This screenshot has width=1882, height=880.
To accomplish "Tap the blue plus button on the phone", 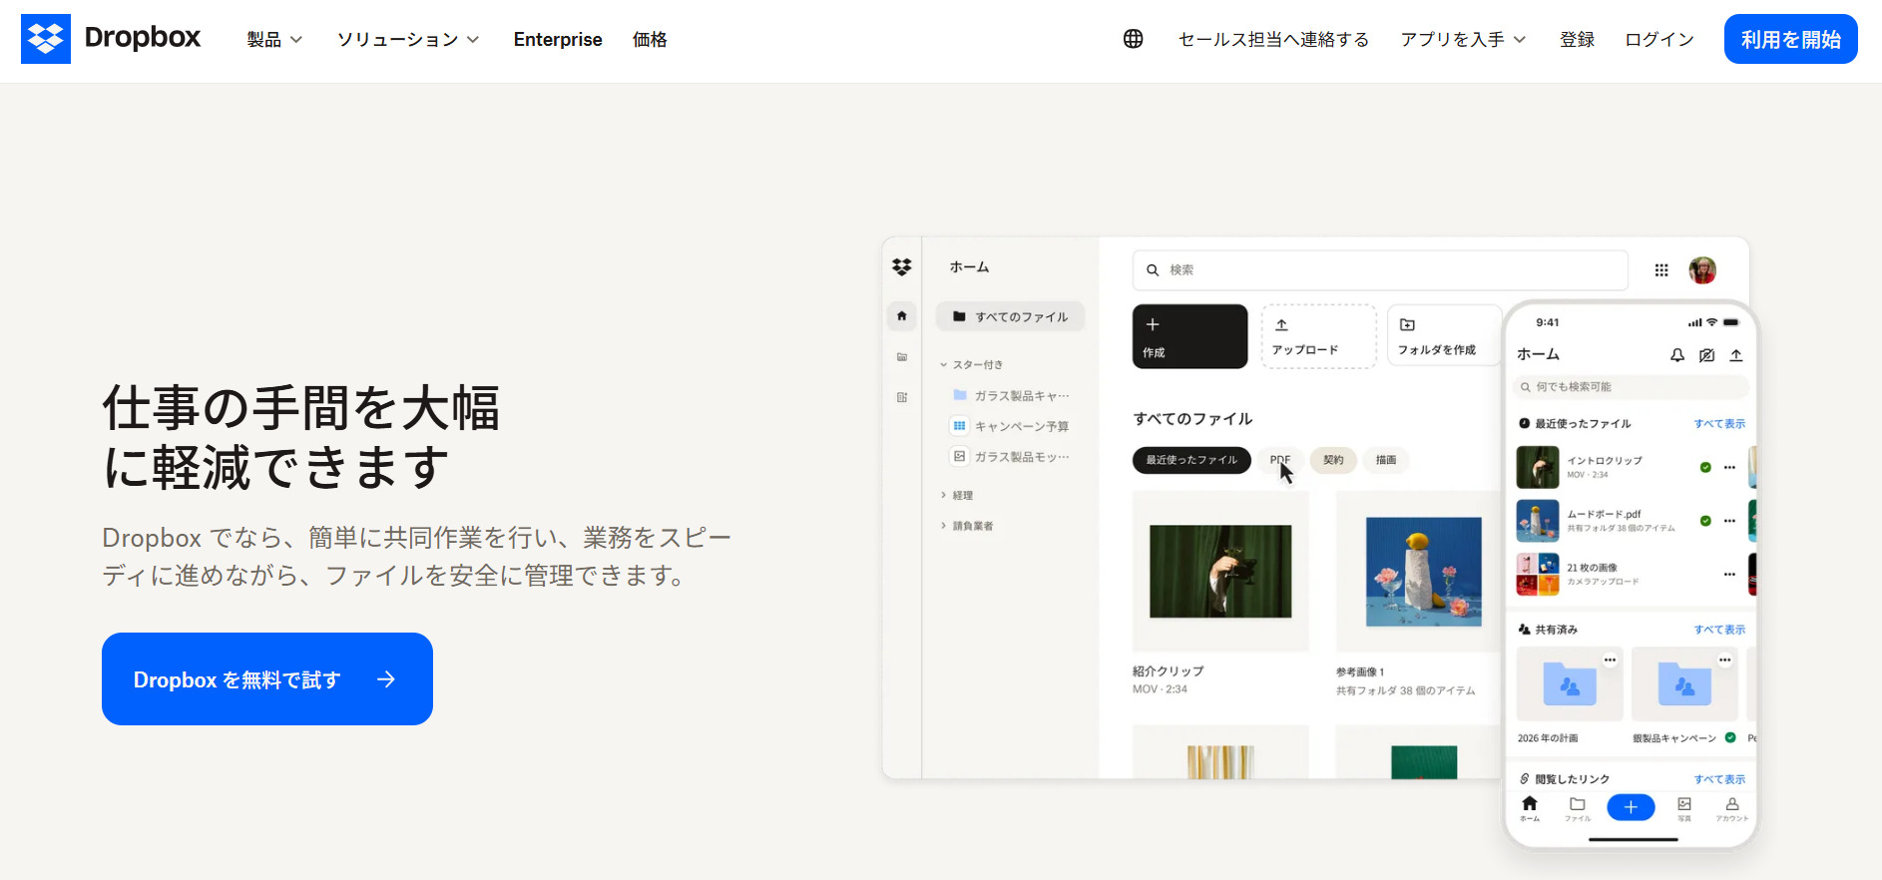I will click(x=1631, y=807).
